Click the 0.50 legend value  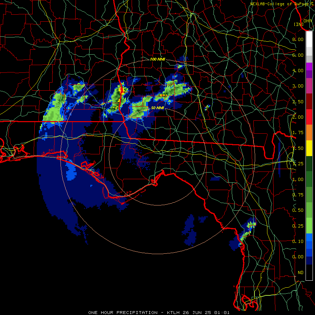pos(298,210)
